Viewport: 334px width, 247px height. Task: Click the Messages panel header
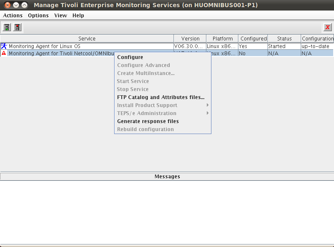click(x=167, y=177)
